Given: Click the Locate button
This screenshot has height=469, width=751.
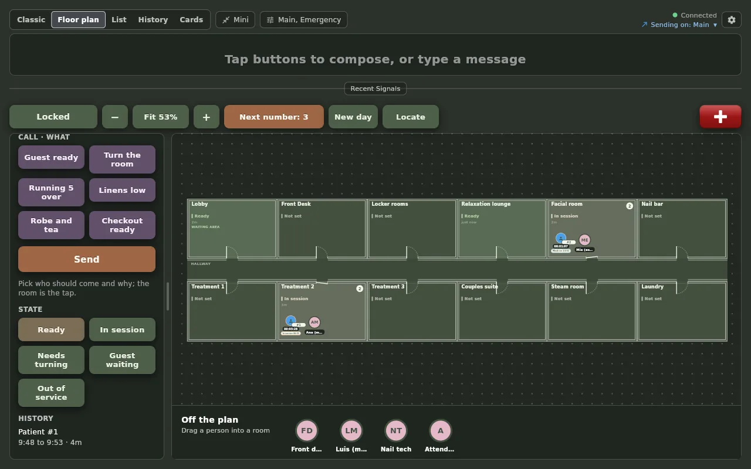Looking at the screenshot, I should pos(411,117).
